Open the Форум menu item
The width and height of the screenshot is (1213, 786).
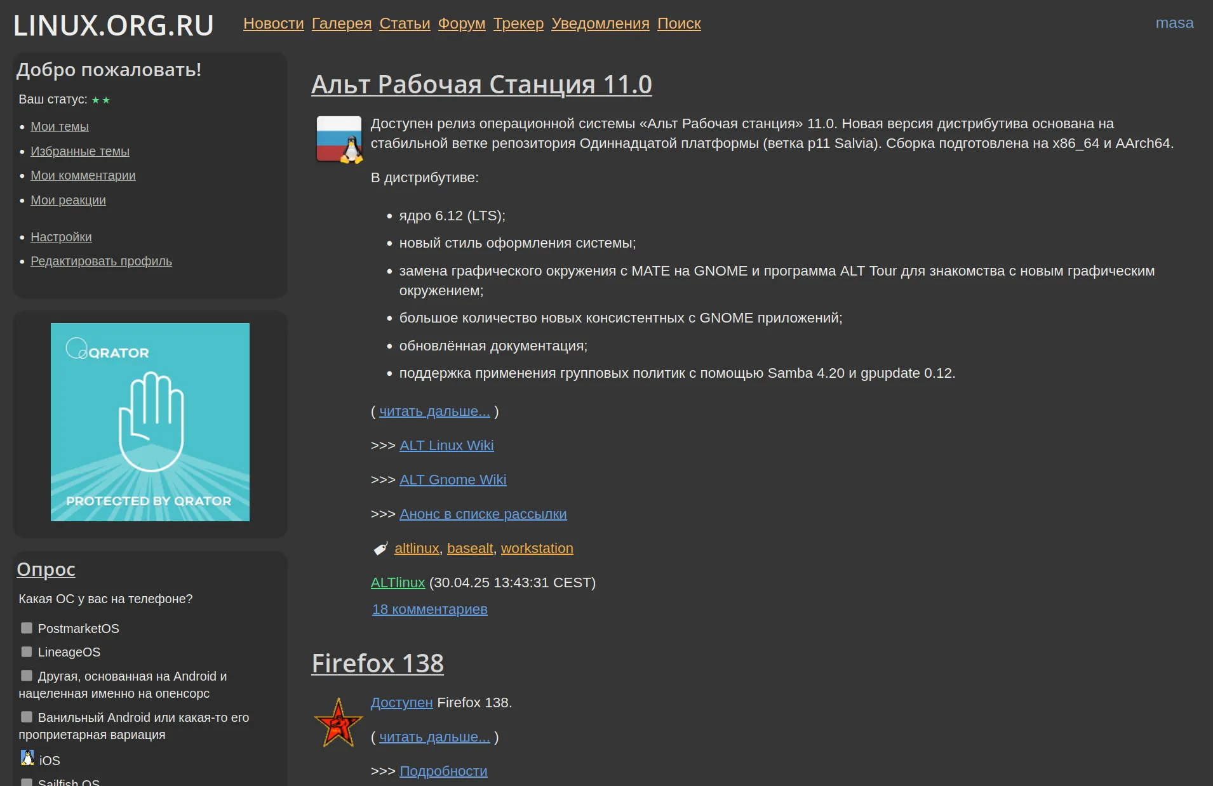[x=462, y=23]
